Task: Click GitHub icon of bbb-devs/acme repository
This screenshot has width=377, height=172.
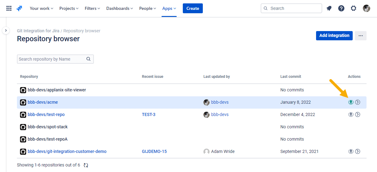Action: 23,102
